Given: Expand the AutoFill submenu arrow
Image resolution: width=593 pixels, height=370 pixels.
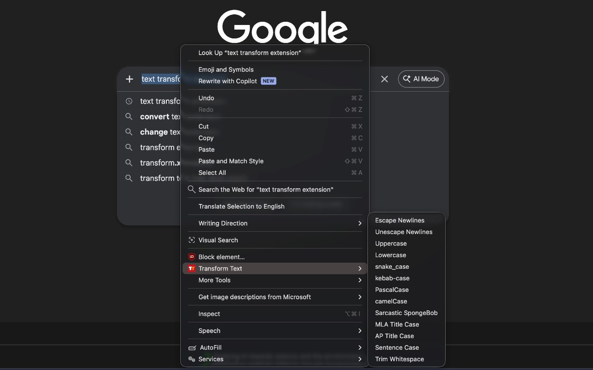Looking at the screenshot, I should click(x=360, y=348).
